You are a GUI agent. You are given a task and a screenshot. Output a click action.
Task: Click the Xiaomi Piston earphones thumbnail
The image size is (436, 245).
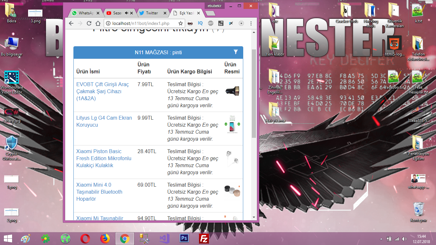(232, 158)
